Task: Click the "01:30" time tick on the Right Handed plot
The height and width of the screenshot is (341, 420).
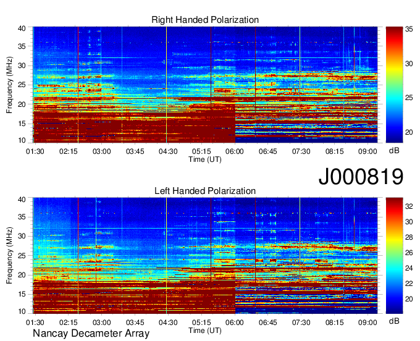Action: (35, 151)
